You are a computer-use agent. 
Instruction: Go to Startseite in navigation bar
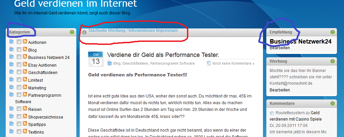pyautogui.click(x=98, y=30)
